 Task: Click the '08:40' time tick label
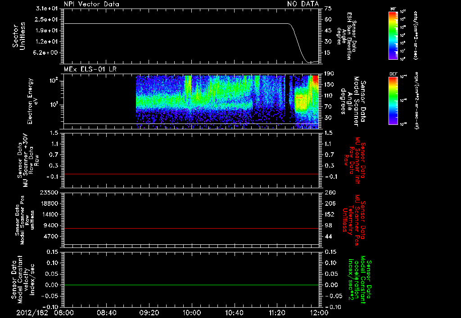click(x=107, y=313)
